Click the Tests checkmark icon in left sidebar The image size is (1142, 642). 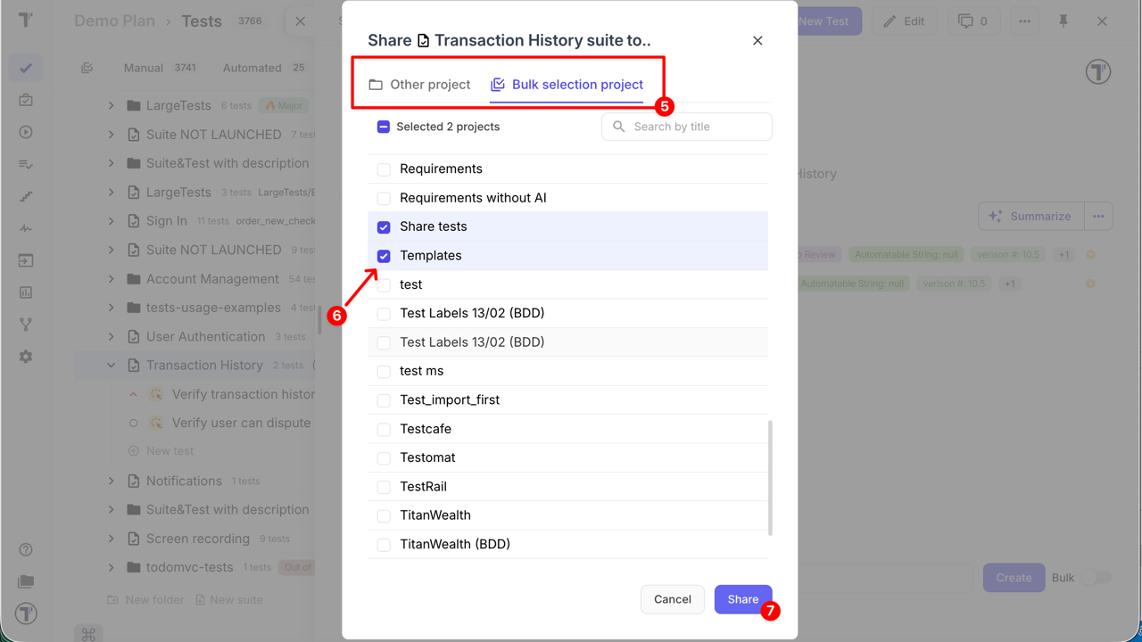(x=26, y=68)
